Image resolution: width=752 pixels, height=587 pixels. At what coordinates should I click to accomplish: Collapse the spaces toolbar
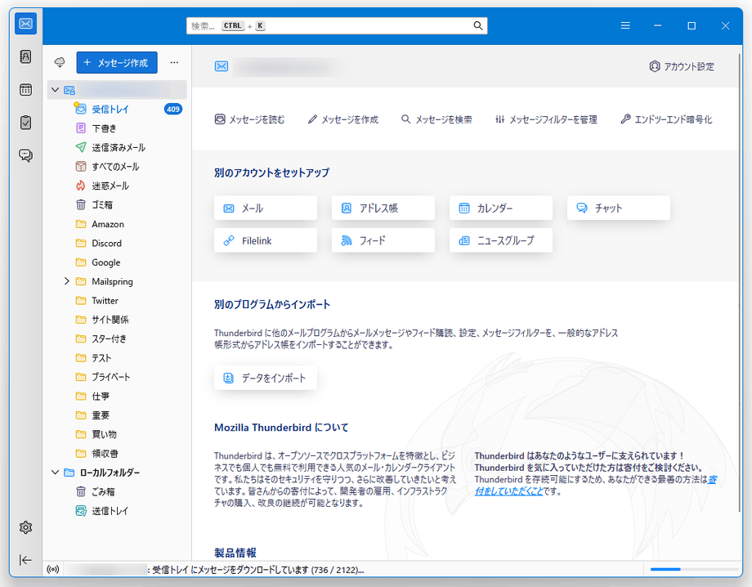click(x=26, y=560)
